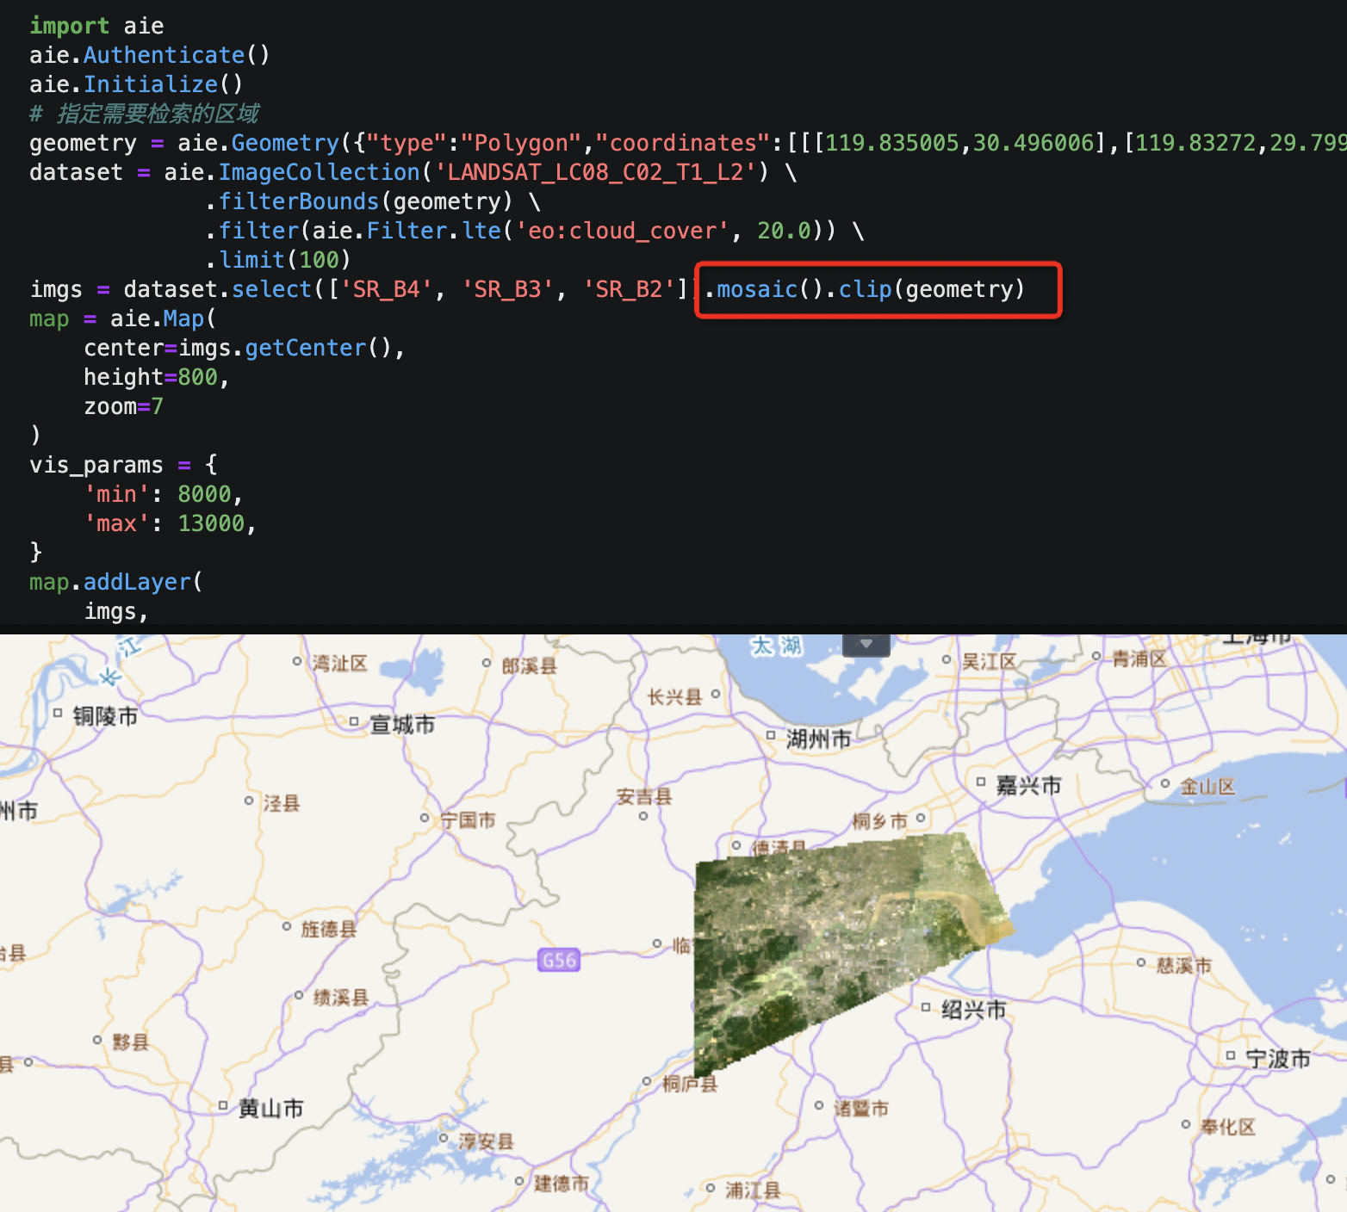1347x1212 pixels.
Task: Click the 湾沚区 label on map
Action: point(339,663)
